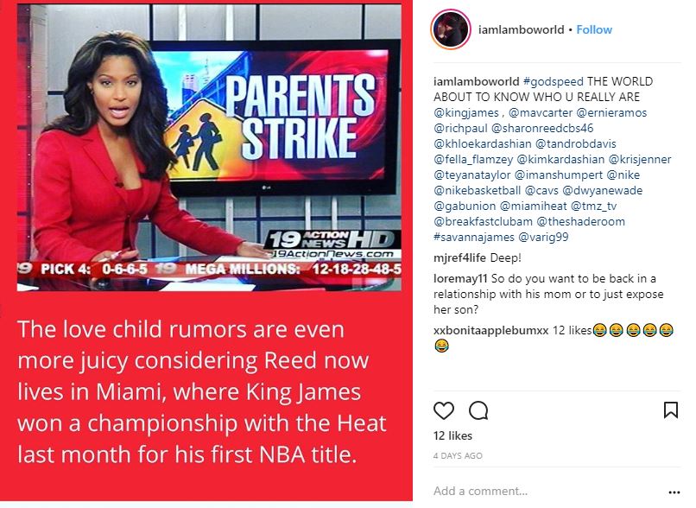This screenshot has height=508, width=696.
Task: View commenter loremay11's profile
Action: (x=460, y=279)
